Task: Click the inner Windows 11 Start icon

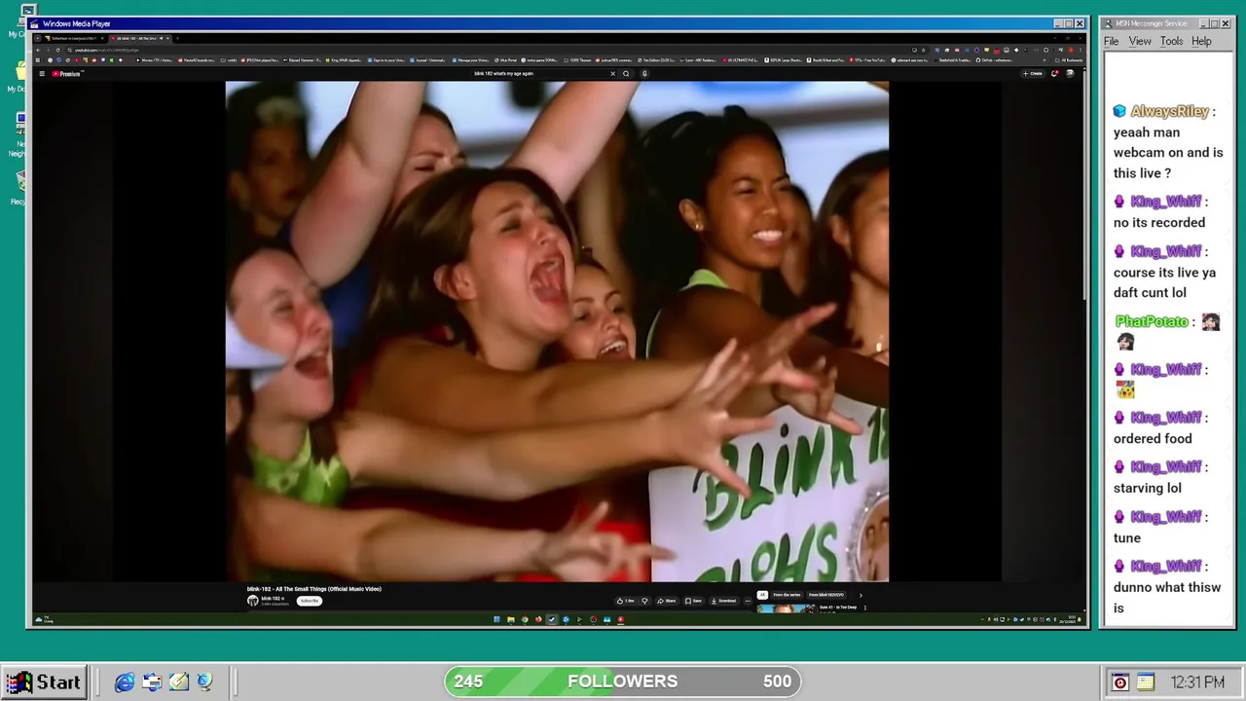Action: point(496,619)
